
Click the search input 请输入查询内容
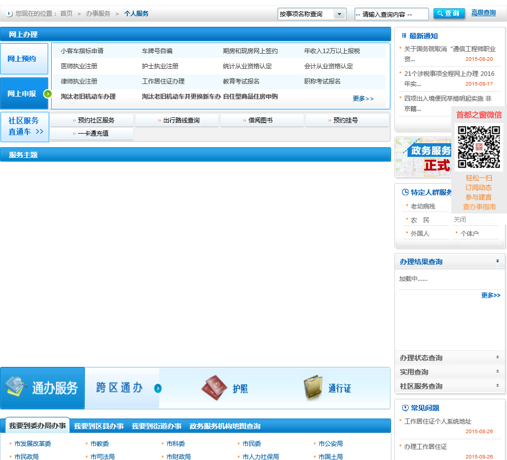point(391,14)
